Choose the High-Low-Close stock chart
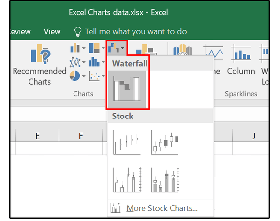Screen dimensions: 280x221 pyautogui.click(x=127, y=142)
